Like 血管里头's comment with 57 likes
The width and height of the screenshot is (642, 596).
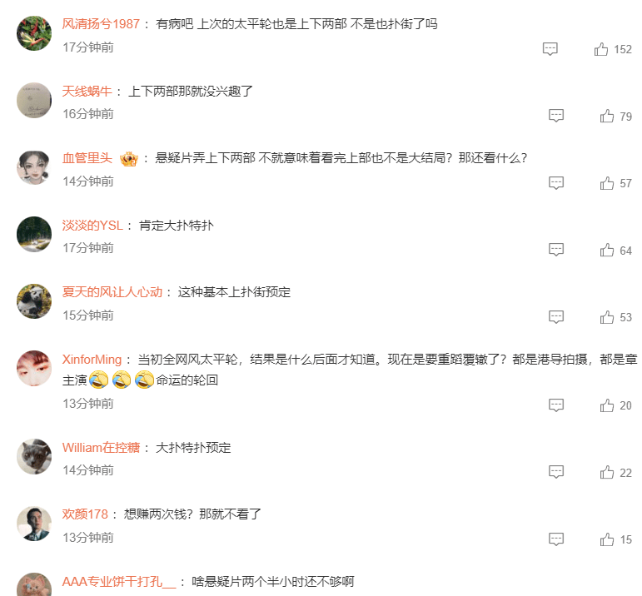[x=607, y=183]
